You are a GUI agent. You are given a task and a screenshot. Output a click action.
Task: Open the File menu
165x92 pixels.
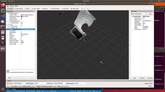[7, 6]
